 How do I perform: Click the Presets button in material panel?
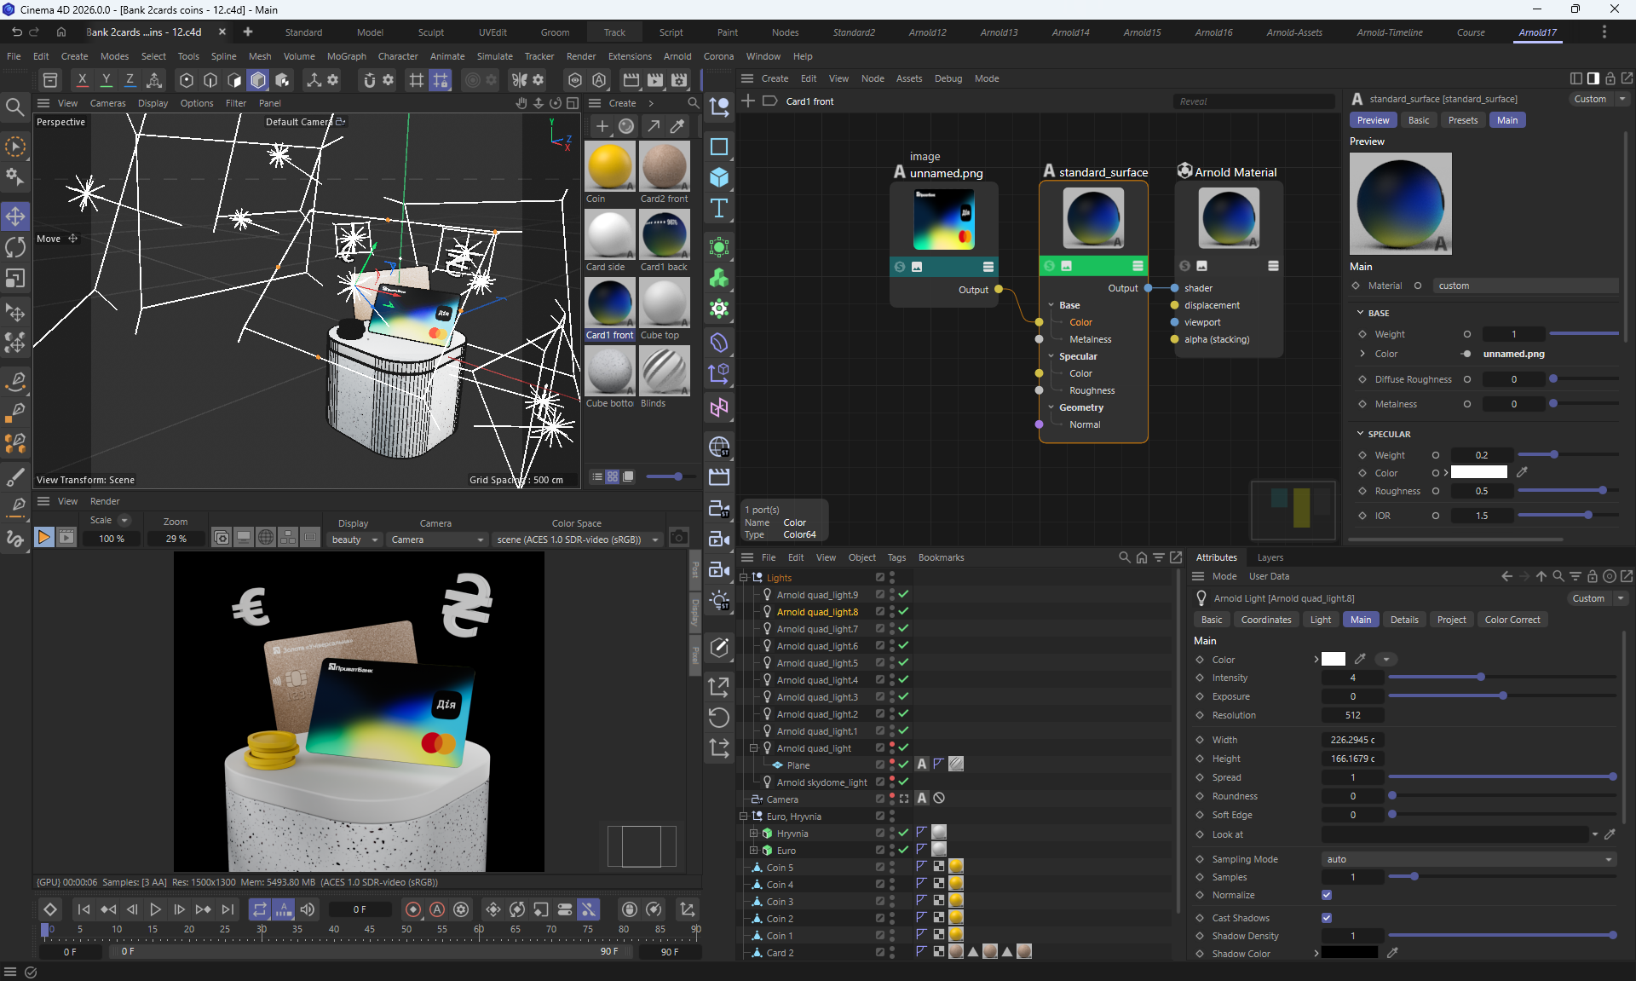coord(1462,120)
